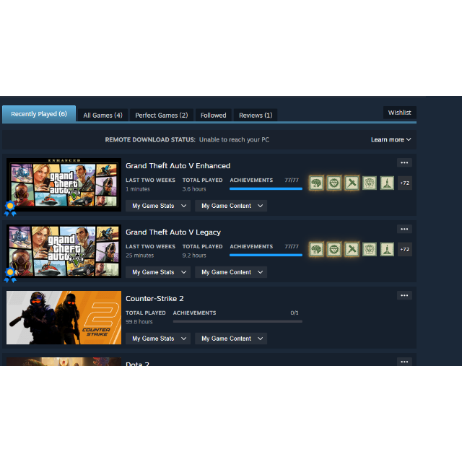
Task: Click GTA V Legacy diamond achievement icon
Action: 334,249
